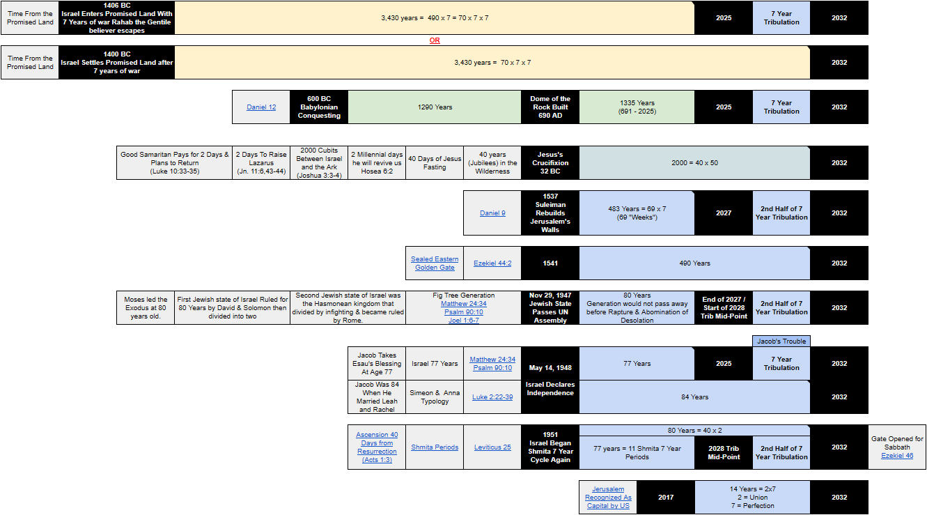Click the red OR text
This screenshot has width=927, height=515.
tap(435, 40)
